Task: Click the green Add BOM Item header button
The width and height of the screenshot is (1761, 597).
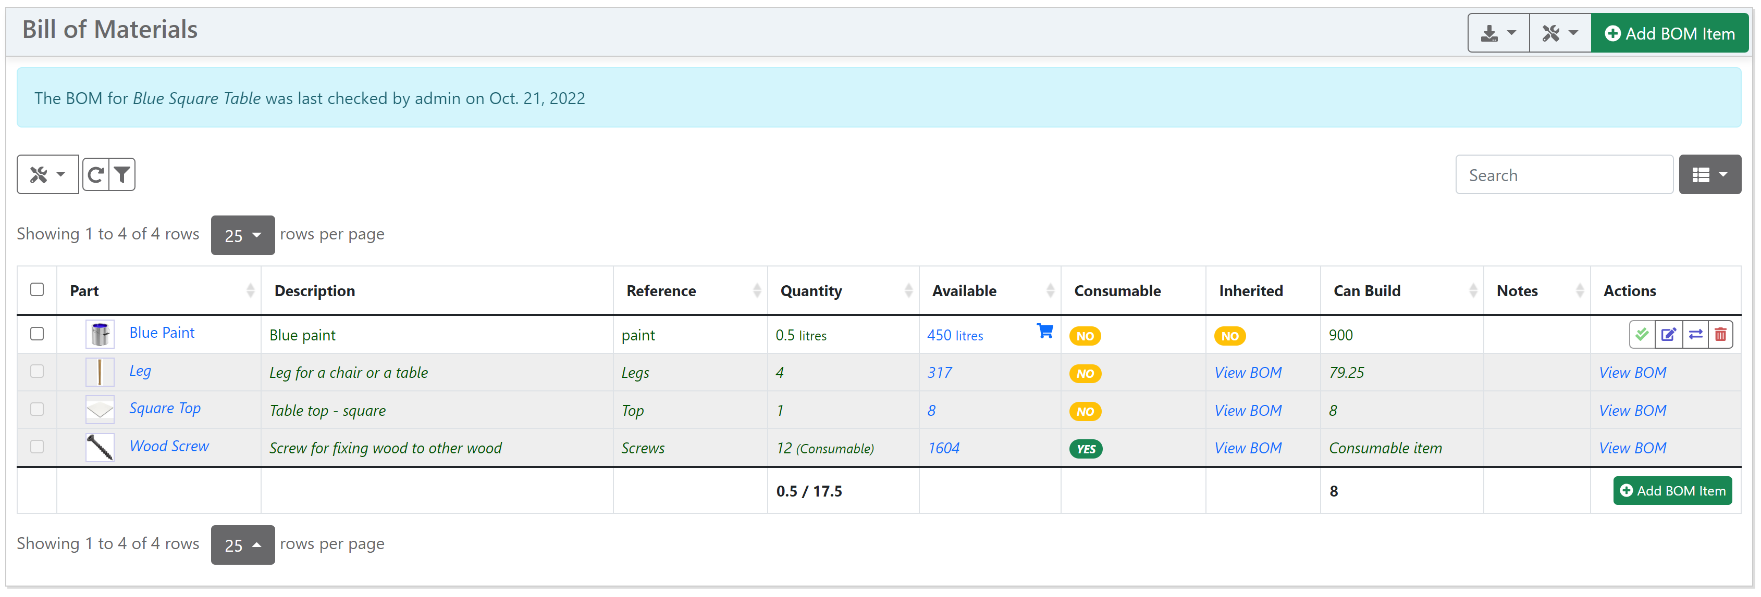Action: [1669, 33]
